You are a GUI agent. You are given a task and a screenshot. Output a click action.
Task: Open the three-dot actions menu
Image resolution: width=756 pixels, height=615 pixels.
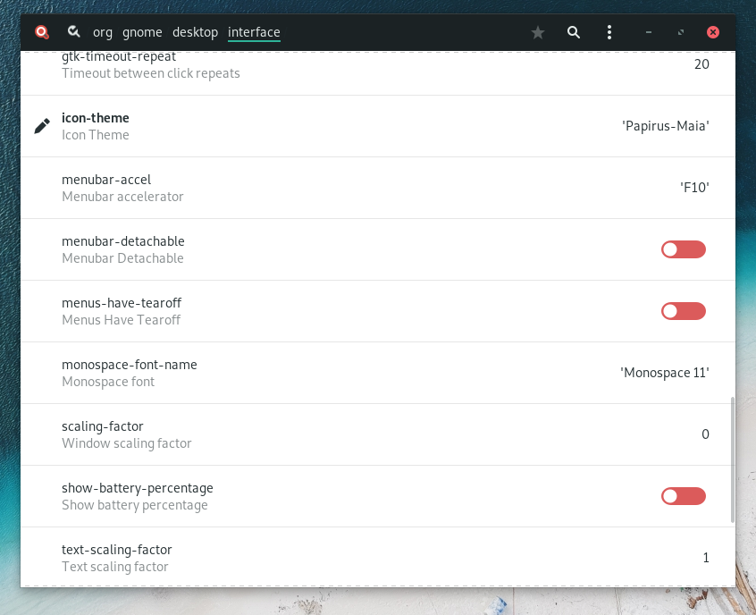tap(609, 32)
